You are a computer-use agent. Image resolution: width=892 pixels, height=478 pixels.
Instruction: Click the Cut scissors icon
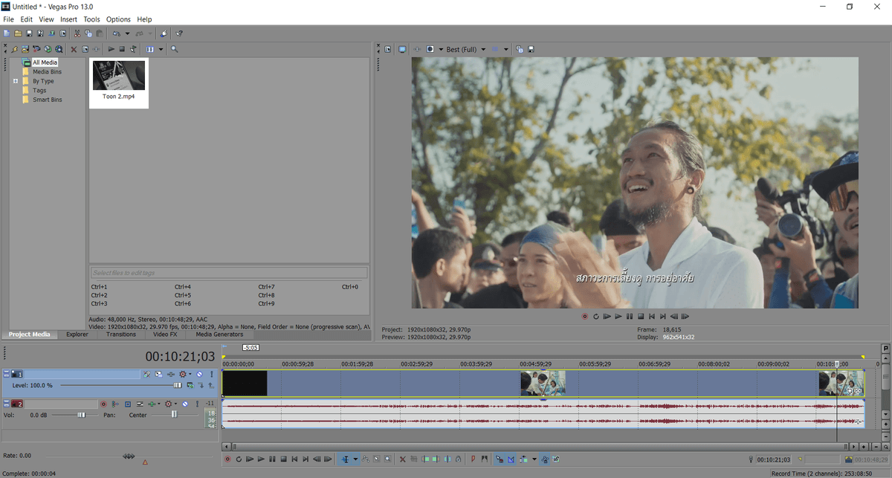pyautogui.click(x=77, y=33)
